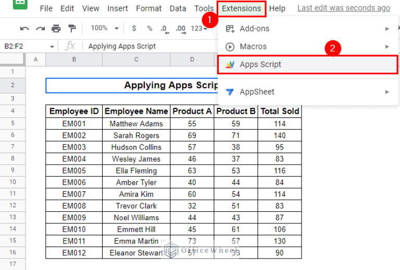Open the 123 more formats dropdown
This screenshot has height=270, width=400.
point(199,29)
